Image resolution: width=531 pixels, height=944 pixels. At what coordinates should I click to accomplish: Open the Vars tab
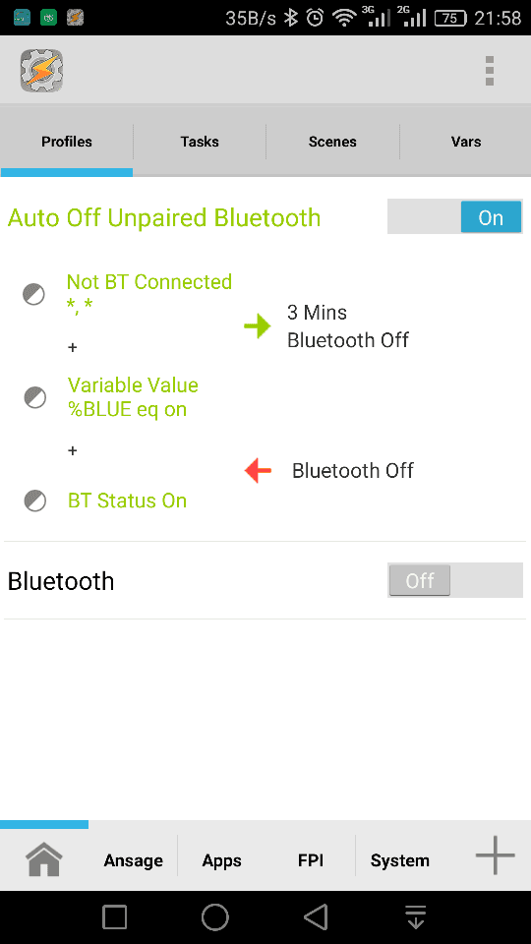point(466,142)
